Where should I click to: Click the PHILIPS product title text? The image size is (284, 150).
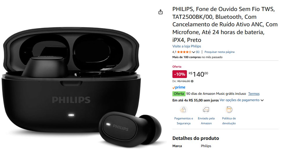(x=225, y=24)
